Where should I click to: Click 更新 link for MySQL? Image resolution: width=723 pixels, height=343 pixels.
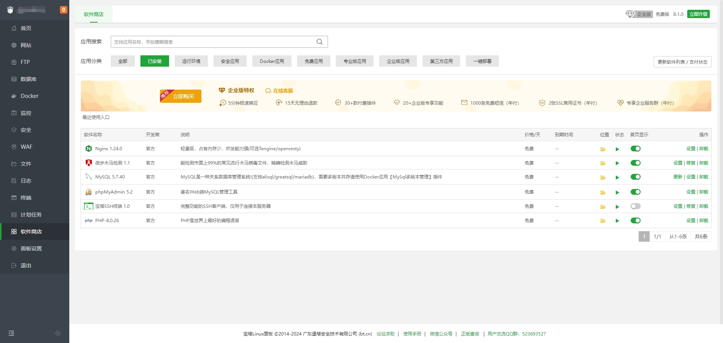tap(678, 177)
